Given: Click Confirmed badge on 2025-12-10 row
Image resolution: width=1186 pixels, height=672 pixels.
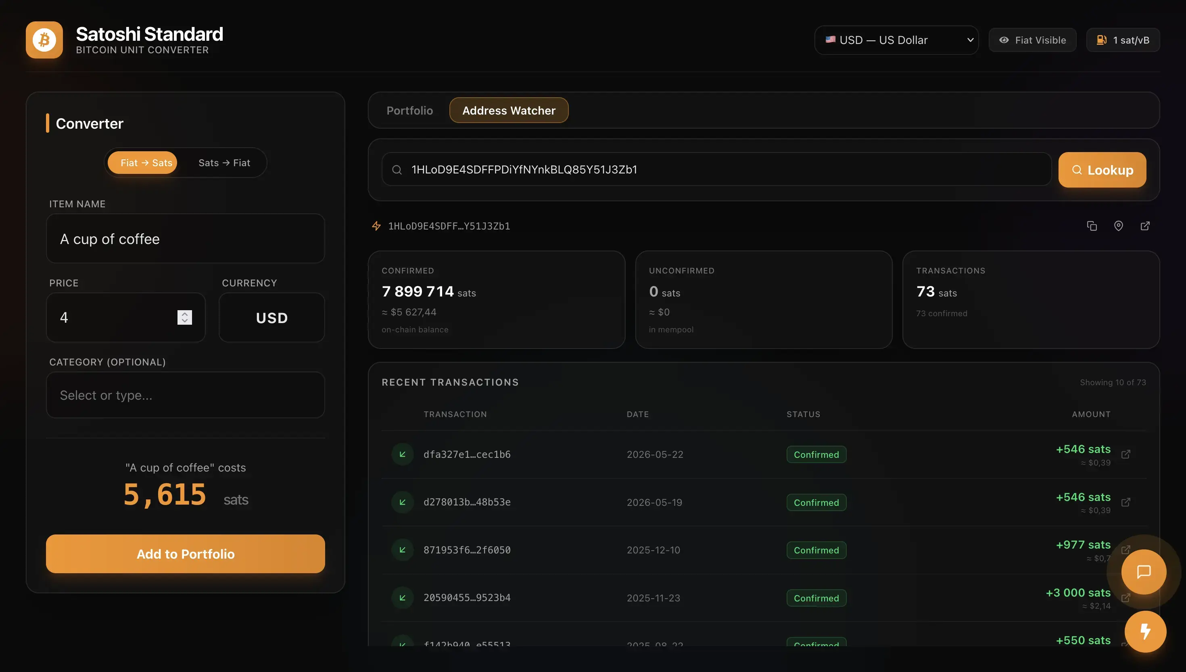Looking at the screenshot, I should 816,550.
